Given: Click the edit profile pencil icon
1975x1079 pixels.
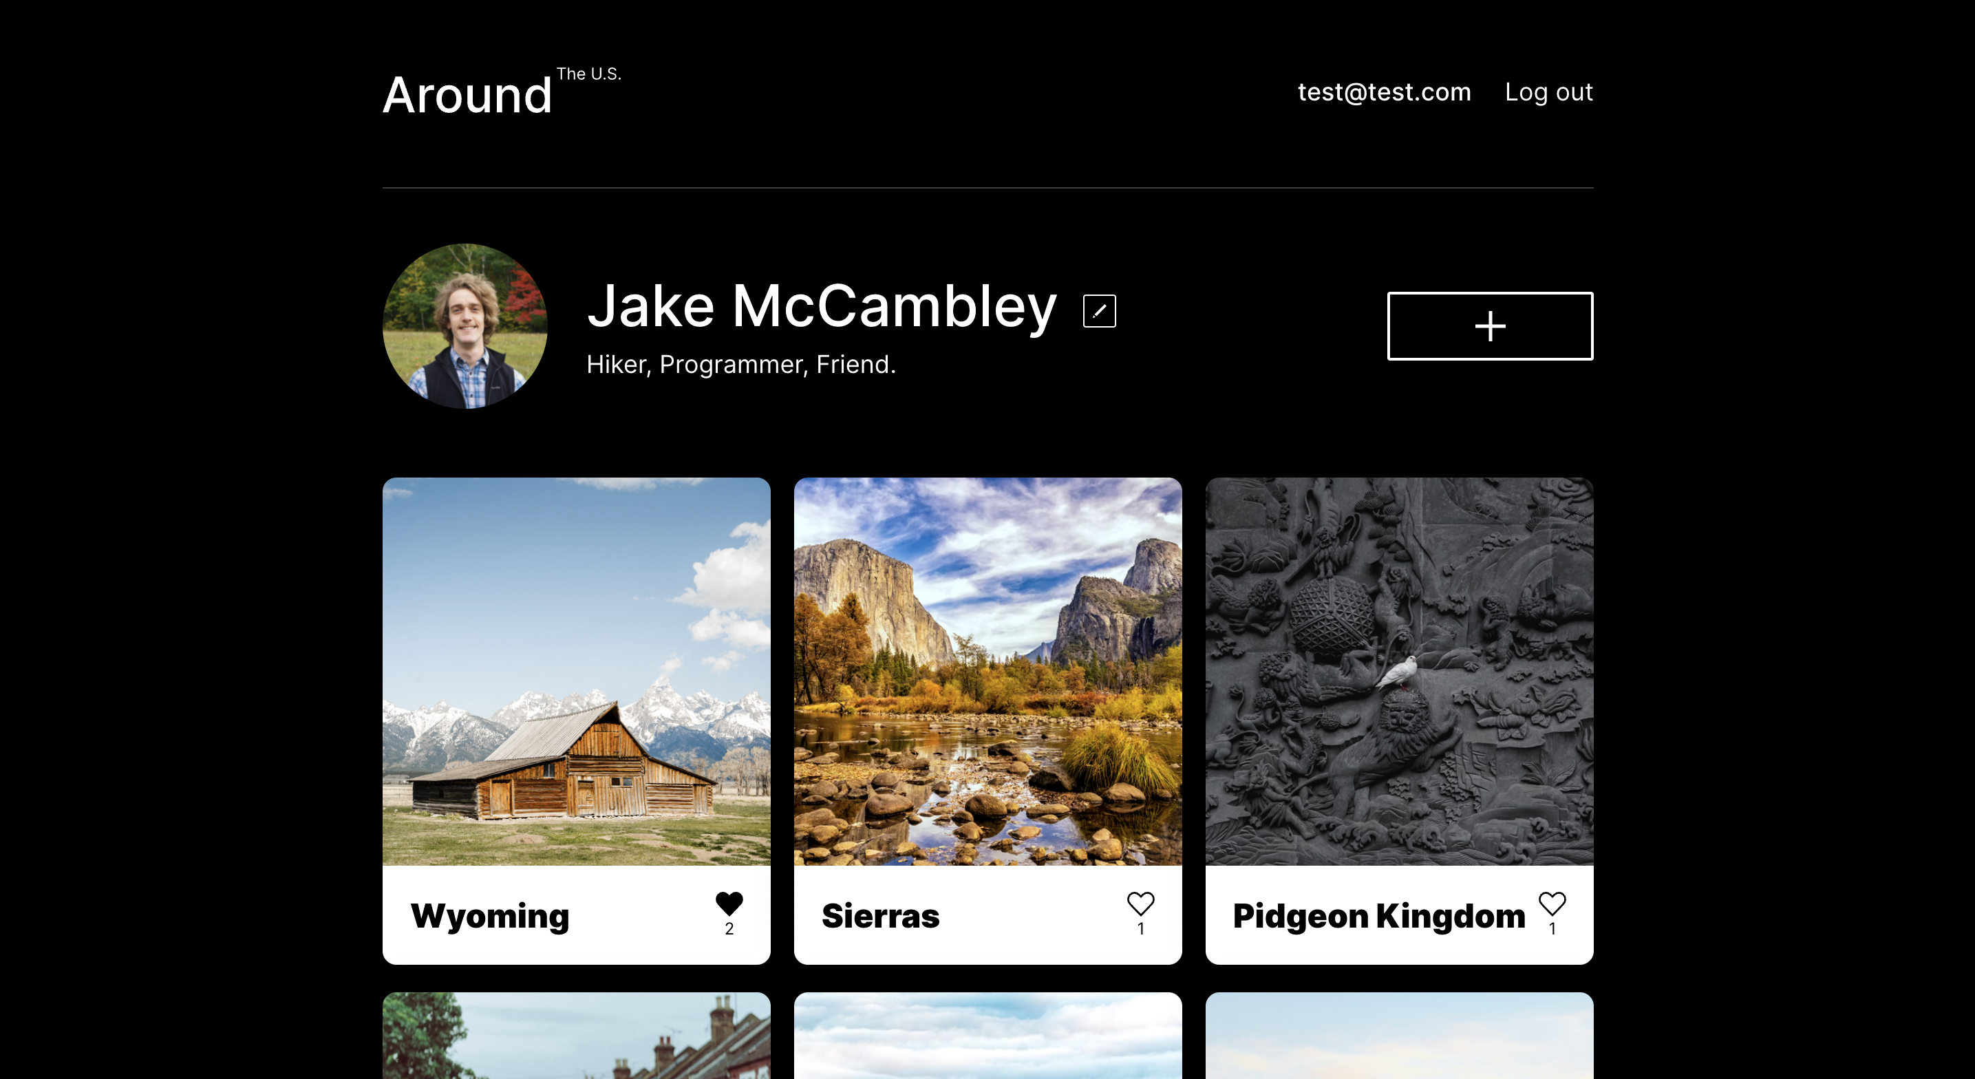Looking at the screenshot, I should pos(1099,310).
